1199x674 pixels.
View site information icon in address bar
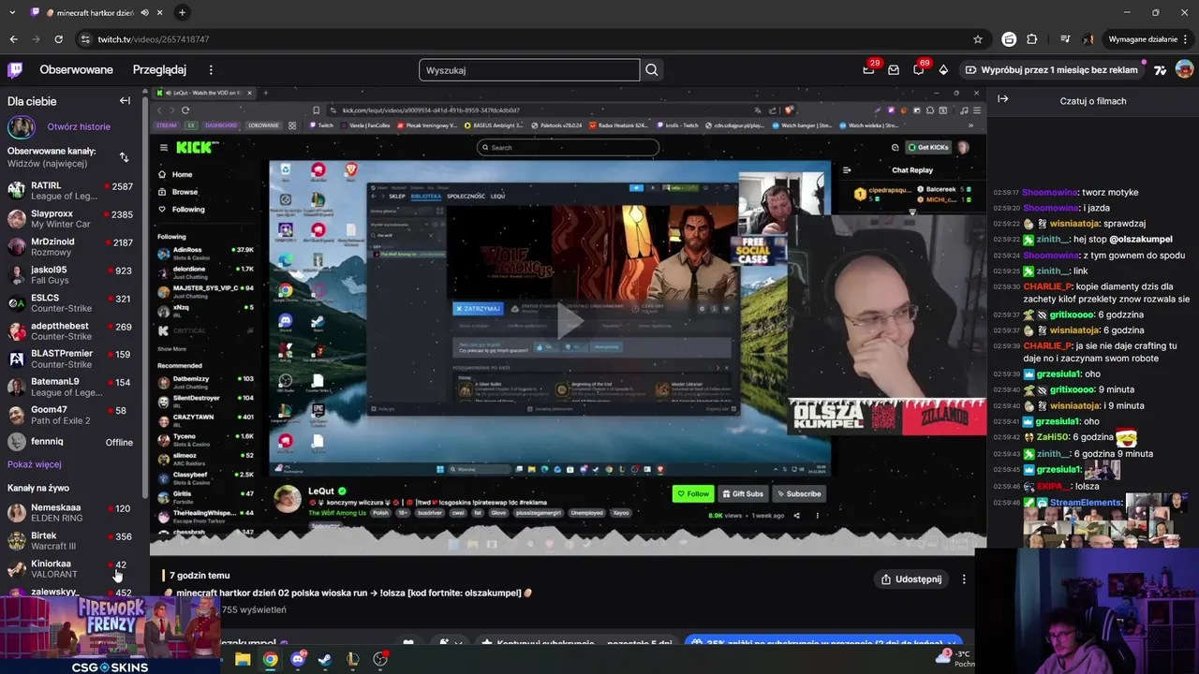click(x=85, y=39)
